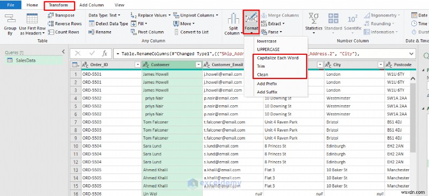Choose Trim from Format menu
Image resolution: width=429 pixels, height=196 pixels.
[x=261, y=67]
